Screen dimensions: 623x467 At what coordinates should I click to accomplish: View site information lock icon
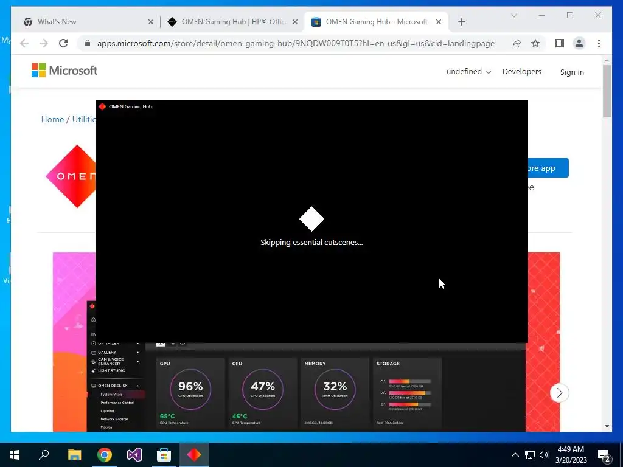pyautogui.click(x=88, y=43)
